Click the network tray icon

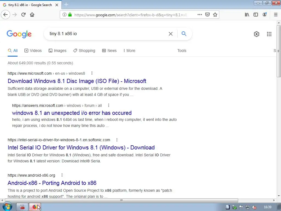(x=247, y=207)
